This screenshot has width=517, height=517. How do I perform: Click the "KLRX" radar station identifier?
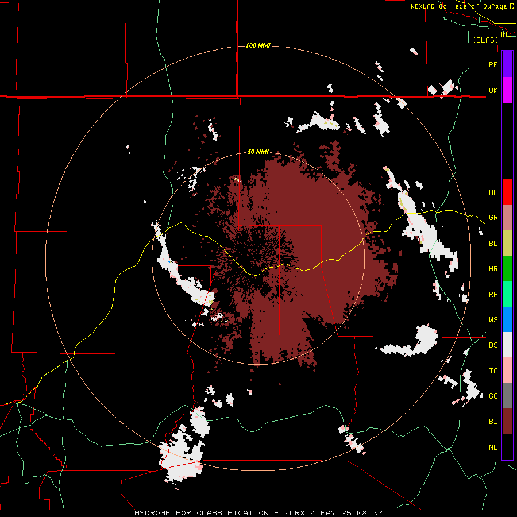(x=295, y=513)
